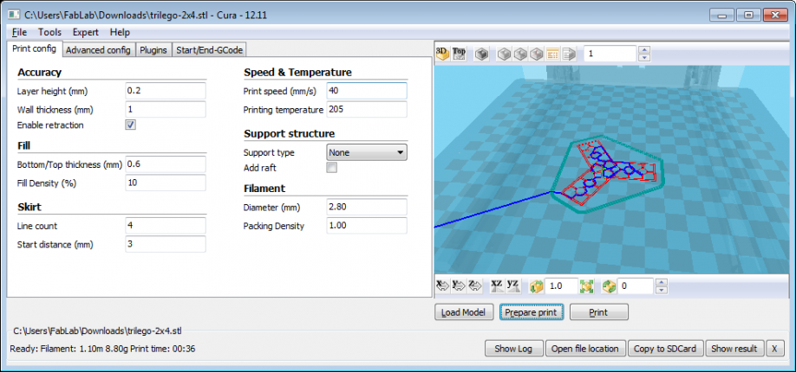Switch to the Advanced config tab
The width and height of the screenshot is (796, 372).
click(x=99, y=50)
